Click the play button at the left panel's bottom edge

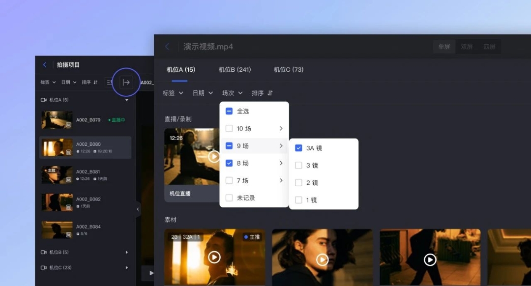(x=151, y=273)
